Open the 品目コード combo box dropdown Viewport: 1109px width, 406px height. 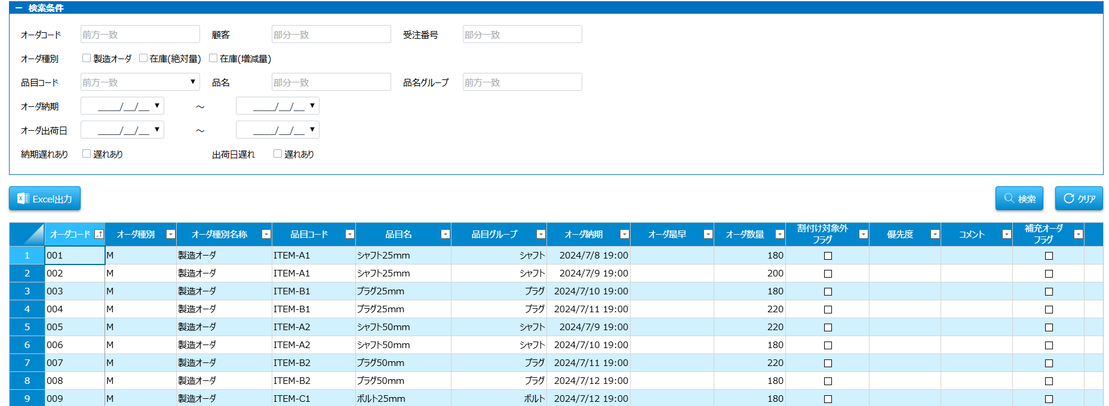coord(193,82)
